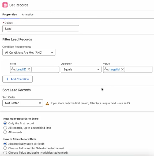The height and width of the screenshot is (156, 154).
Task: Click the plus icon in Add Condition
Action: point(8,79)
